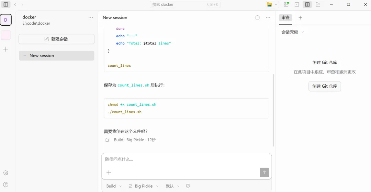This screenshot has height=192, width=371.
Task: Click the 在此项目中跟踪、审查和撤消更改 description
Action: tap(325, 72)
